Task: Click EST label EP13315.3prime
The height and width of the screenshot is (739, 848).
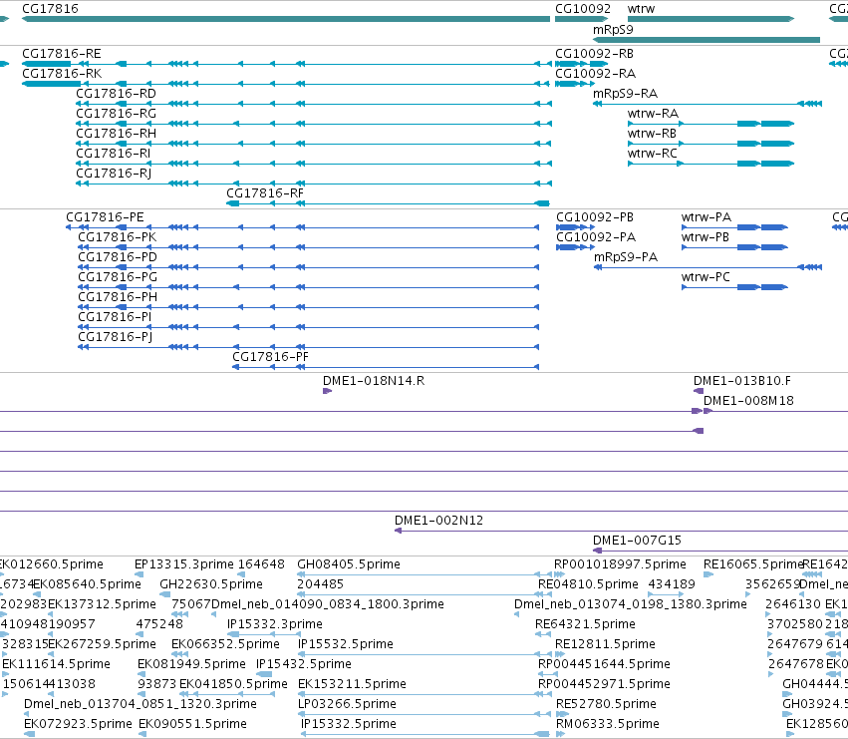Action: click(184, 564)
